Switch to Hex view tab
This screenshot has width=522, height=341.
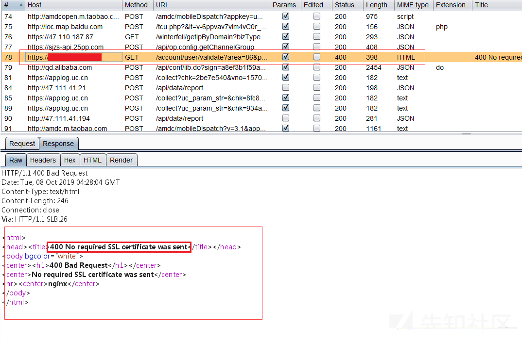pos(70,160)
